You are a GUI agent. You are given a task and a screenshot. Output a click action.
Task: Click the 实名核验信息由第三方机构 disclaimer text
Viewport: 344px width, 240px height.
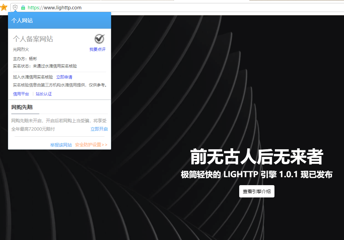tap(60, 85)
